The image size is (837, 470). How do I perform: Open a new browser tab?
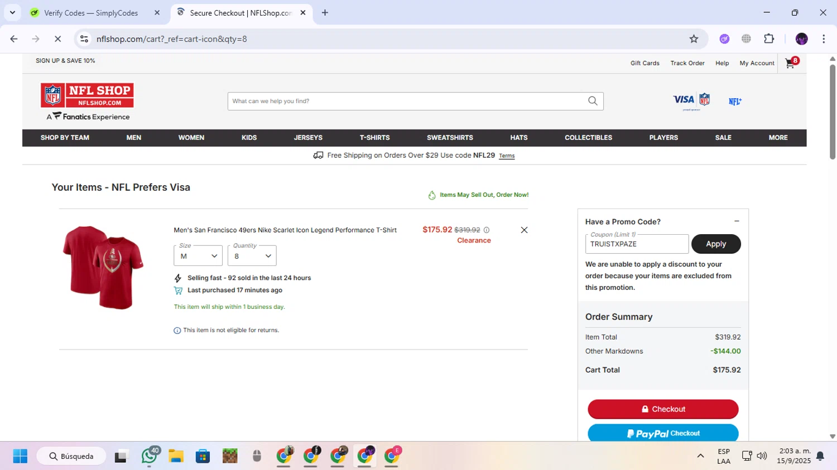click(x=325, y=13)
